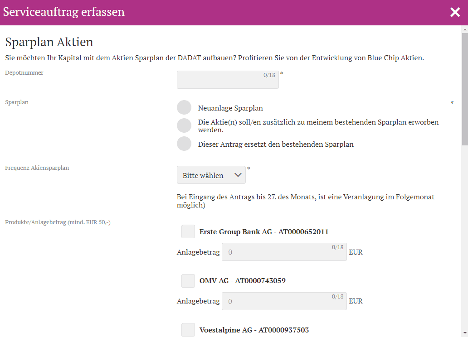This screenshot has width=468, height=337.
Task: Click the vertical scrollbar thumb
Action: click(465, 89)
